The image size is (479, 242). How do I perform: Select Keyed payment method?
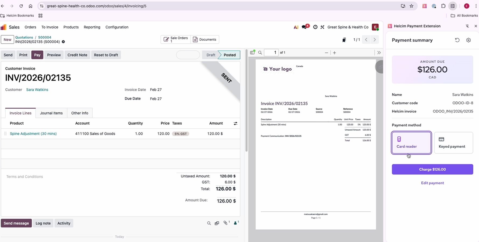coord(453,143)
